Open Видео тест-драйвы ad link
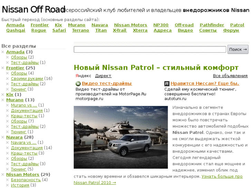 point(107,83)
